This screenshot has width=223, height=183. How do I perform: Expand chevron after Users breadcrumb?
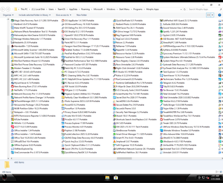click(x=56, y=9)
